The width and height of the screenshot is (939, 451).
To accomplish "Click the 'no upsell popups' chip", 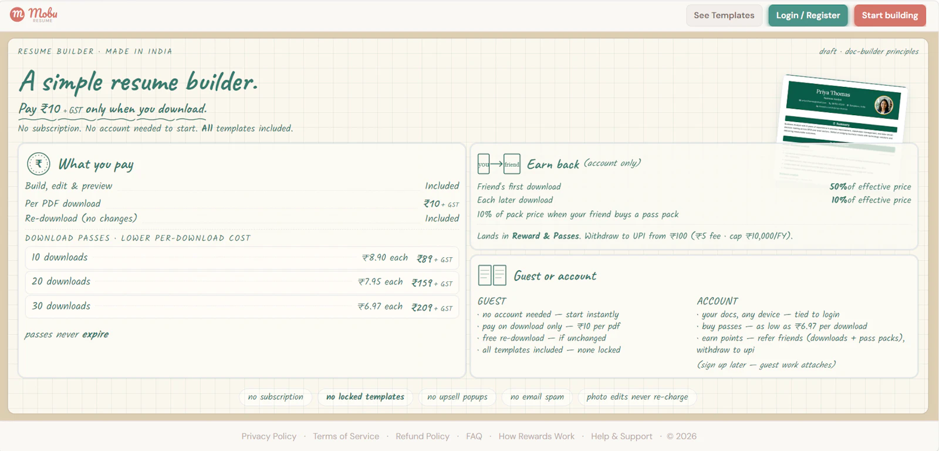I will [x=457, y=397].
